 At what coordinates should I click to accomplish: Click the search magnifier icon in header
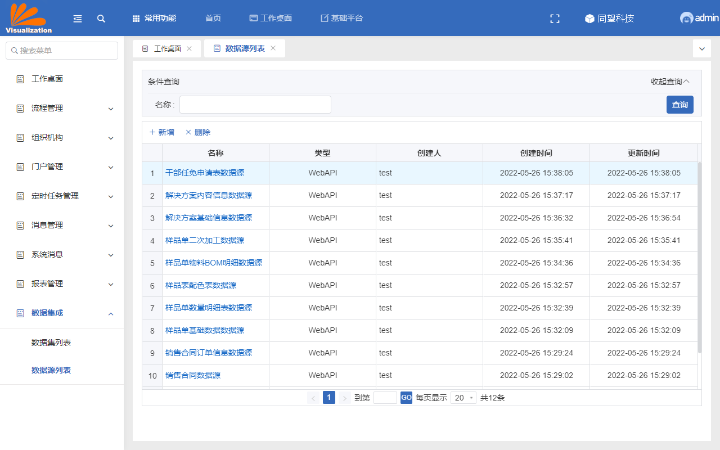(101, 19)
